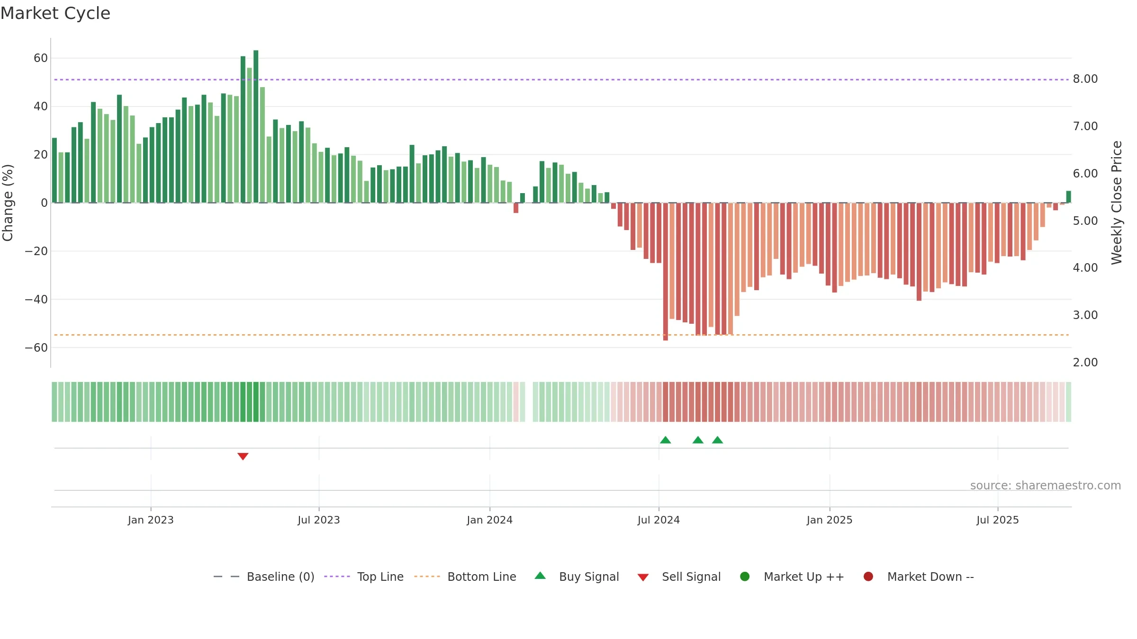Click the dark red Market Down circle icon
The height and width of the screenshot is (639, 1137).
point(868,577)
